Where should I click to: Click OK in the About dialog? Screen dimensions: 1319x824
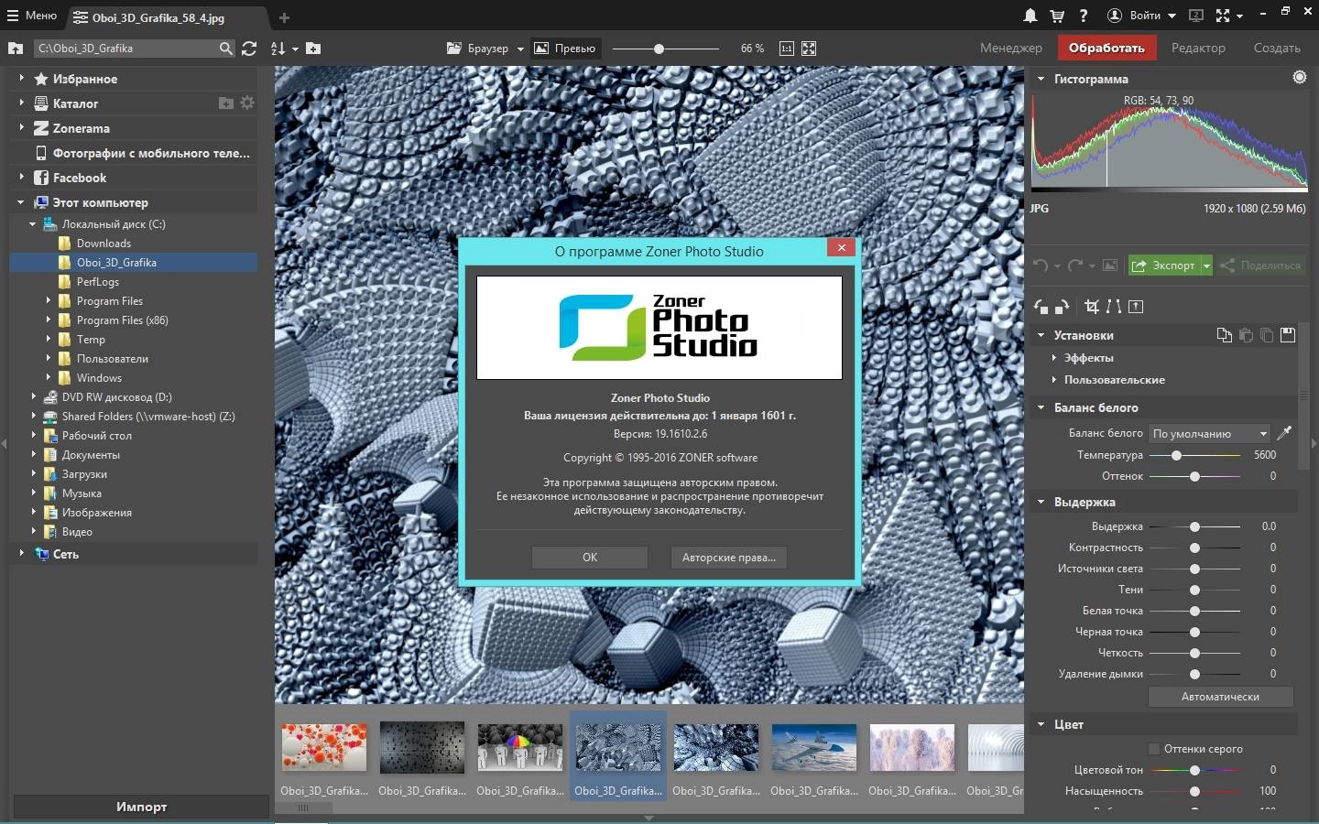coord(590,557)
